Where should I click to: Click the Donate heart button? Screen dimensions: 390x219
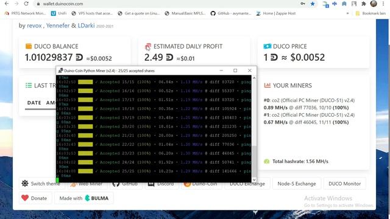(35, 198)
